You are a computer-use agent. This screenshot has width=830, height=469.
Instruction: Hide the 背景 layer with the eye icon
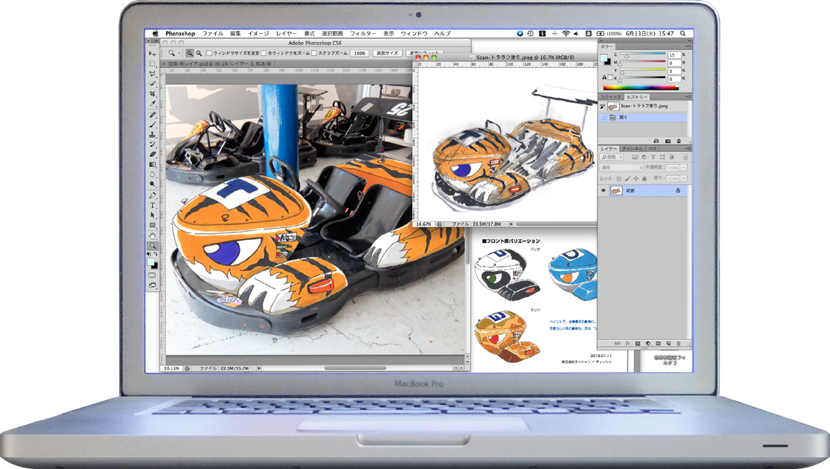pos(603,191)
